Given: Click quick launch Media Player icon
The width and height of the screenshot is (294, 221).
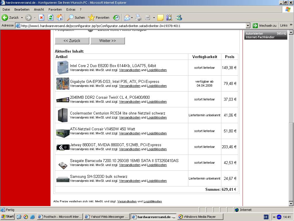Looking at the screenshot, I should [26, 217].
